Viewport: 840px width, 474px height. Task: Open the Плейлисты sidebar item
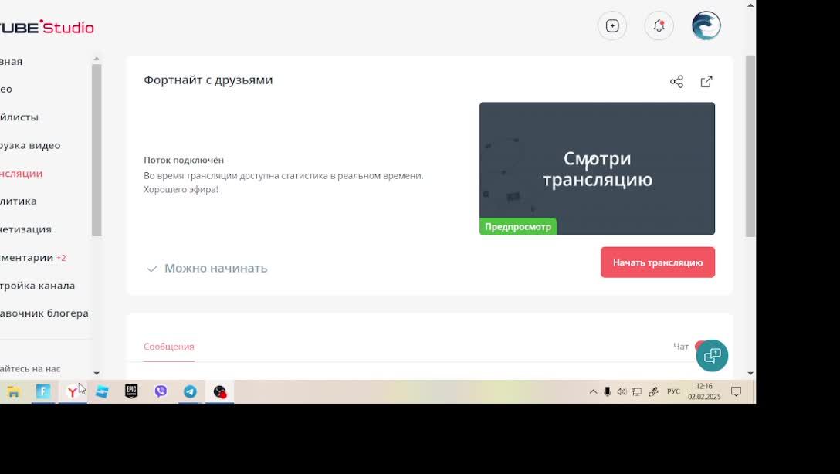click(19, 117)
